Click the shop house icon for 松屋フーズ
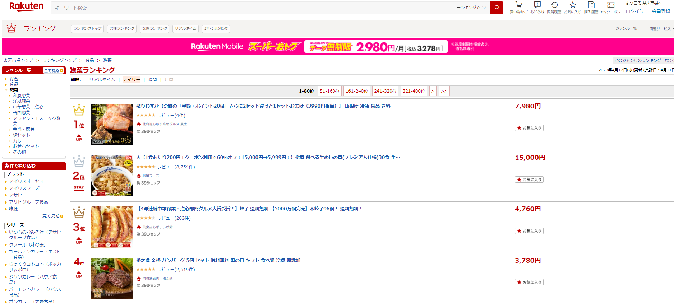Image resolution: width=674 pixels, height=303 pixels. (139, 176)
